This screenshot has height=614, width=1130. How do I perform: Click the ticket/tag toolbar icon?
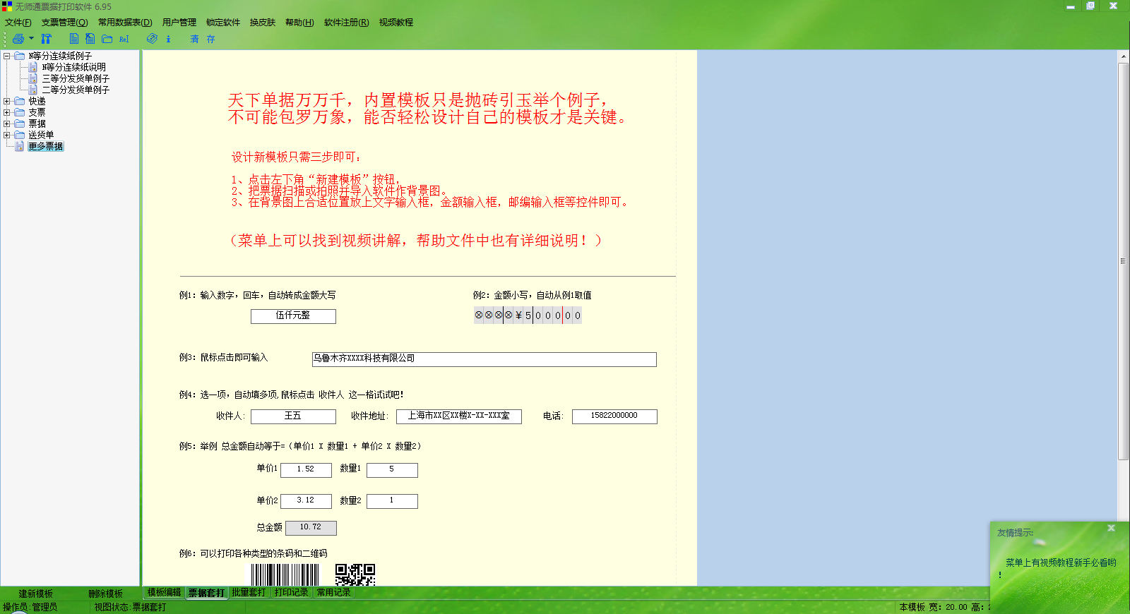point(152,39)
